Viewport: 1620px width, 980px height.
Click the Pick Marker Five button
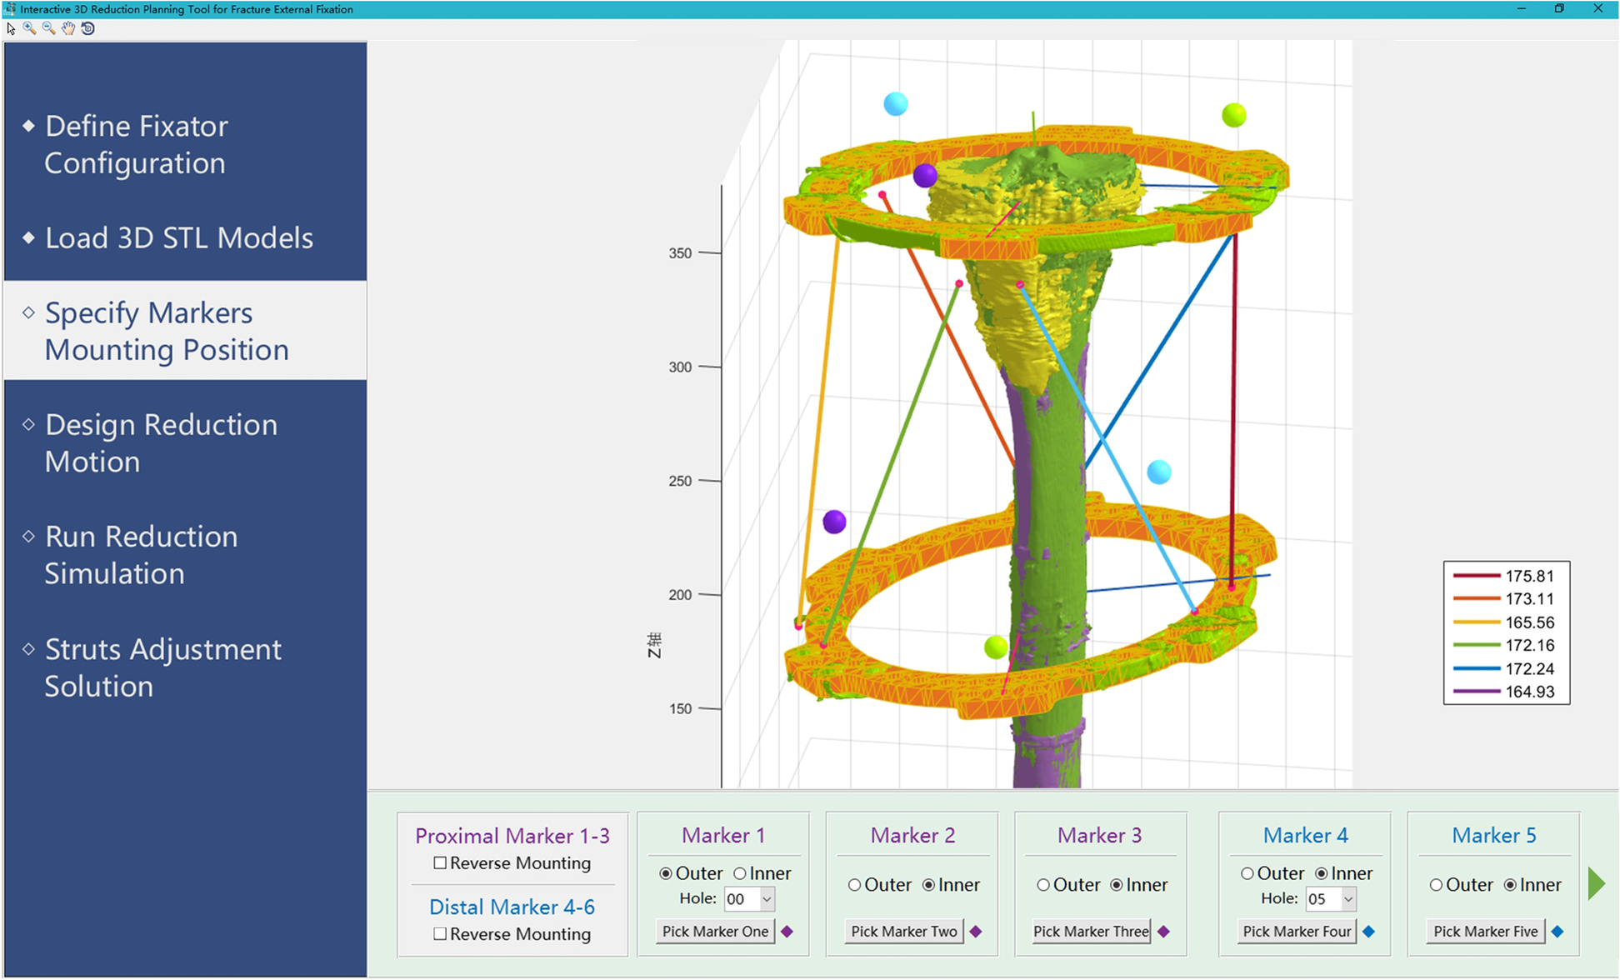pyautogui.click(x=1486, y=931)
